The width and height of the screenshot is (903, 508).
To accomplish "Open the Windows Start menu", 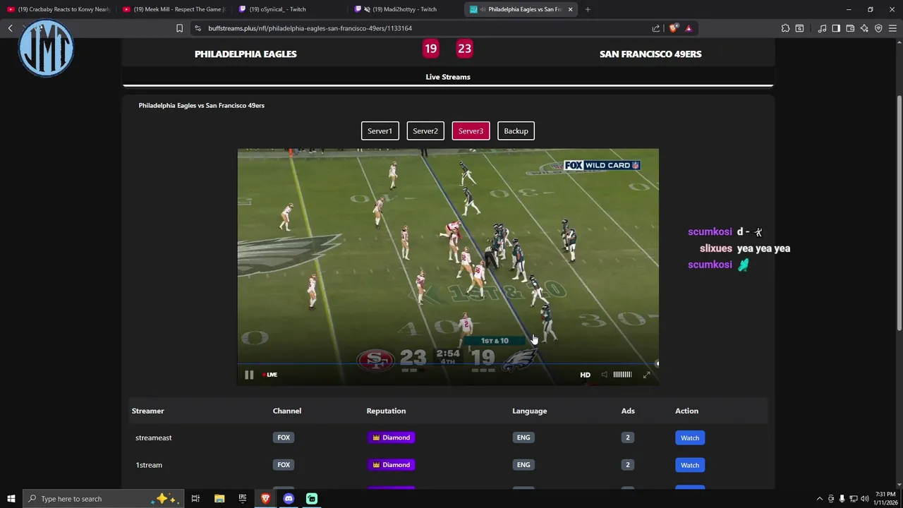I will (11, 499).
